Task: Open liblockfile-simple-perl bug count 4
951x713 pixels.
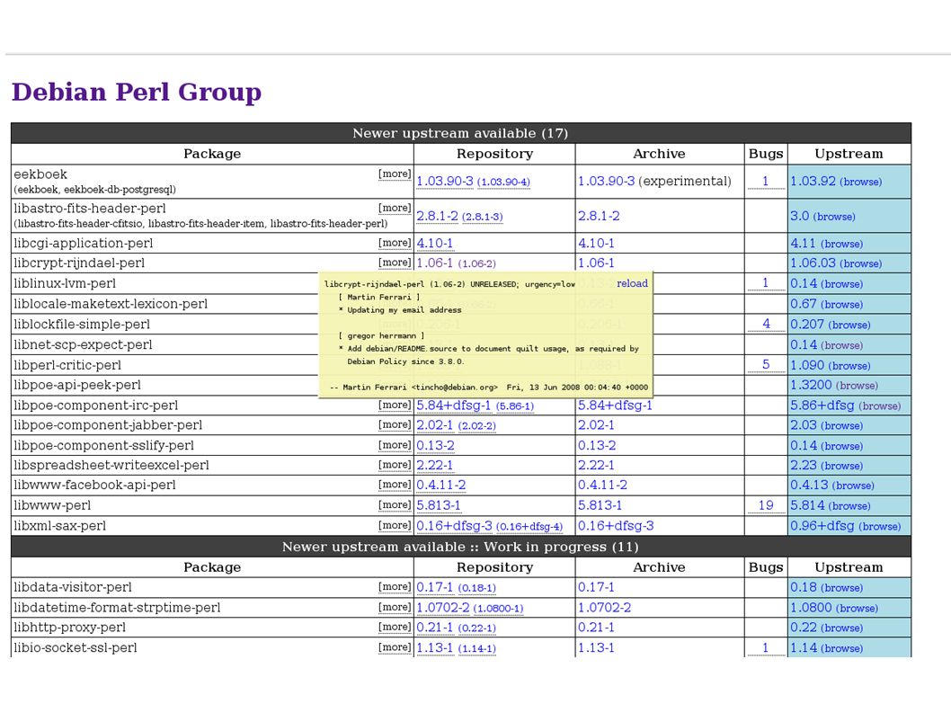Action: point(766,324)
